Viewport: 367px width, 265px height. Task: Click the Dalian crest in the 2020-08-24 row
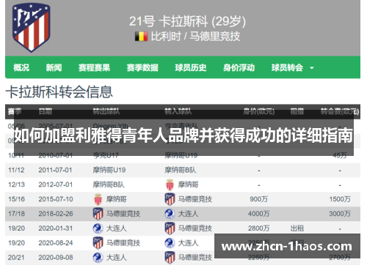coord(170,243)
